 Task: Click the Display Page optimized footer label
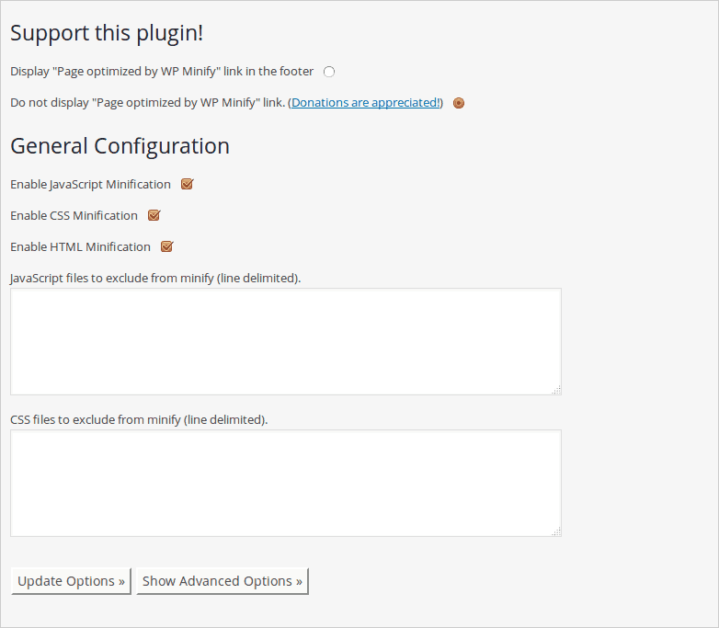coord(162,72)
